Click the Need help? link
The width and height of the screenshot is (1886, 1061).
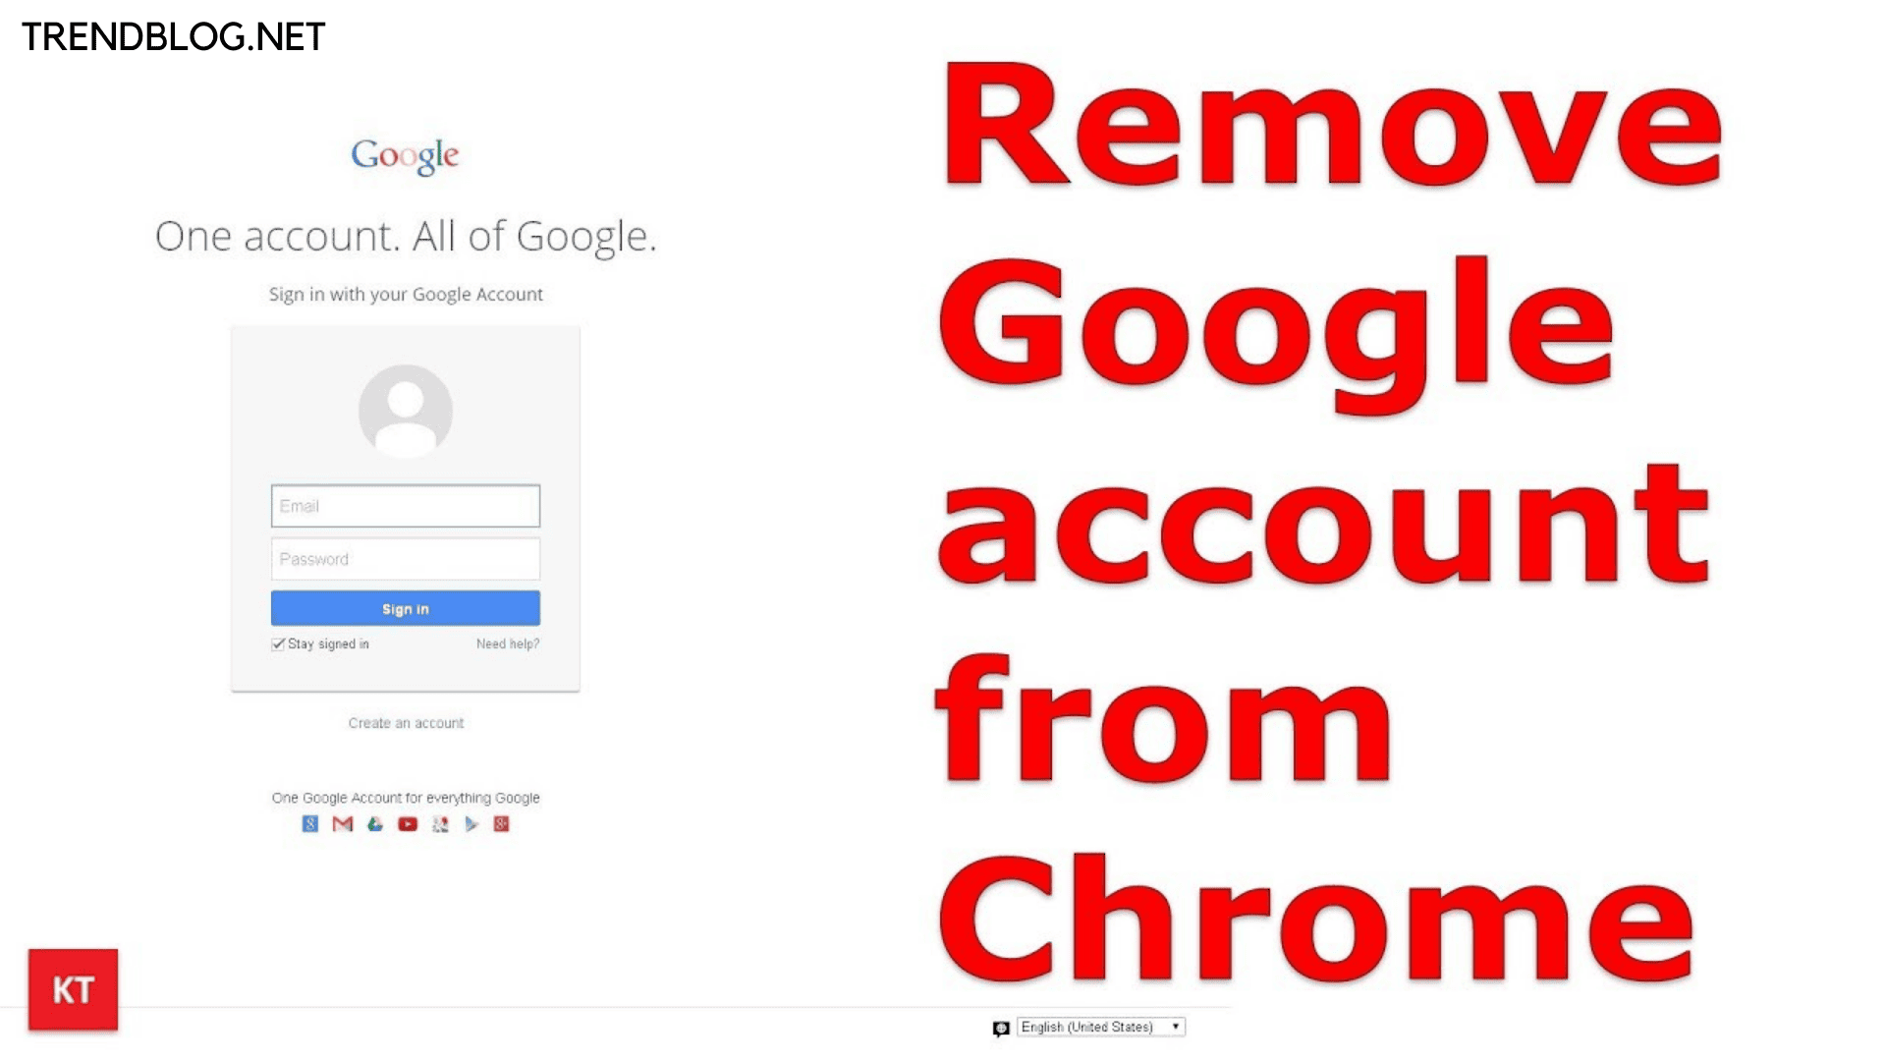tap(507, 643)
